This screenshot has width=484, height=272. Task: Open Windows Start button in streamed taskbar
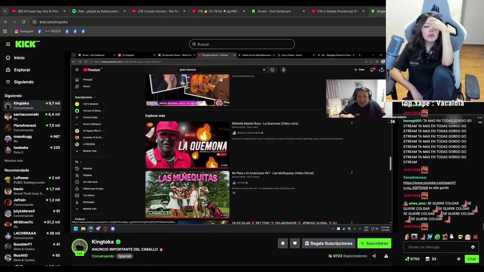76,229
